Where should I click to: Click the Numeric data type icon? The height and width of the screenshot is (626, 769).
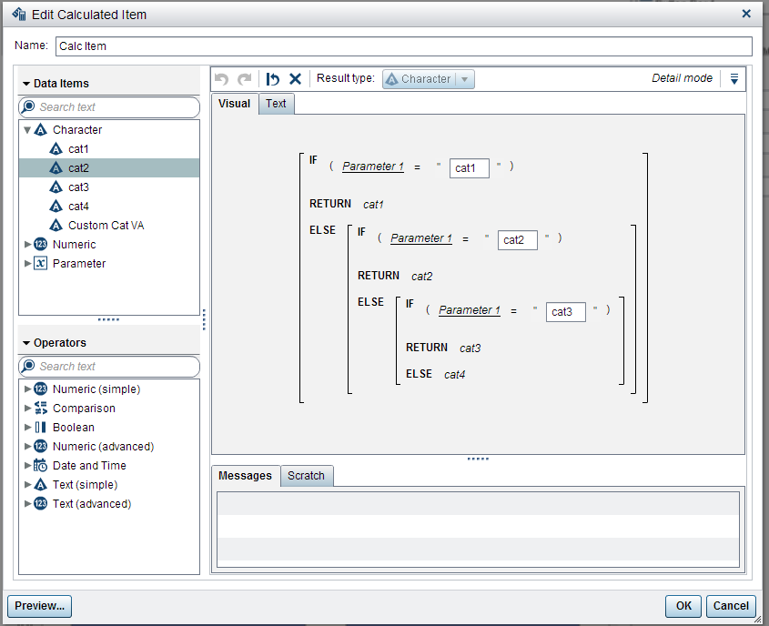tap(40, 245)
